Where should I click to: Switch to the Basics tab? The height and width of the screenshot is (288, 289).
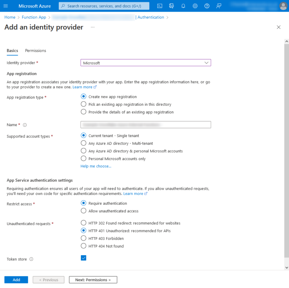(12, 51)
